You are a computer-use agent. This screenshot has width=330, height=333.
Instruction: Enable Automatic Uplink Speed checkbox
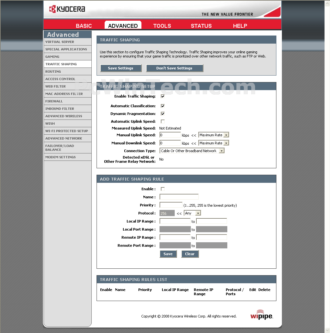(163, 121)
